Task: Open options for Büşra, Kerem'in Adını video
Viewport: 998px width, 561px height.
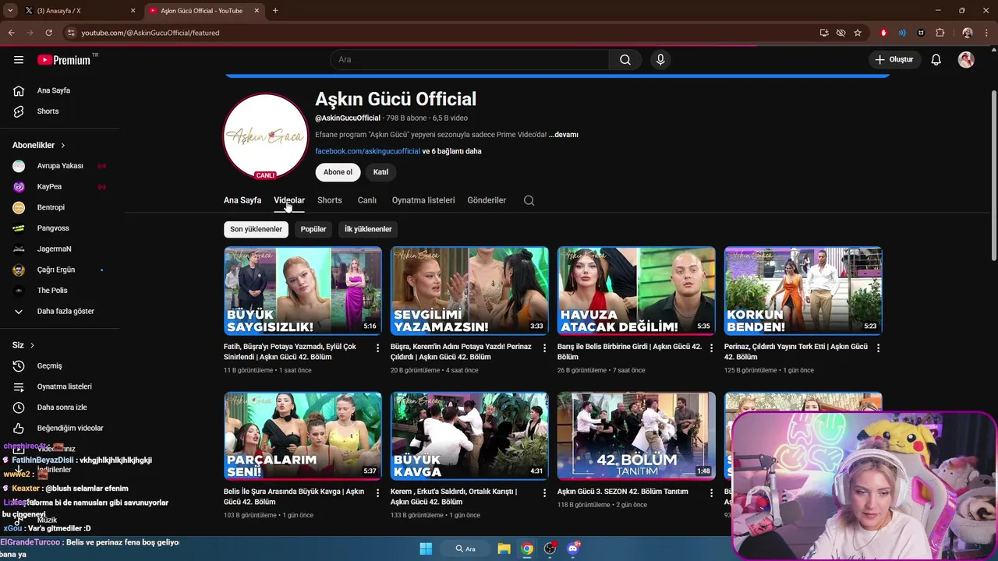Action: point(545,348)
